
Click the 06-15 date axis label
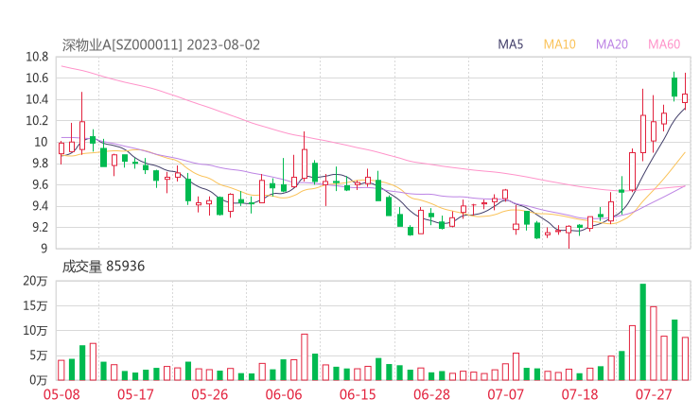(358, 394)
